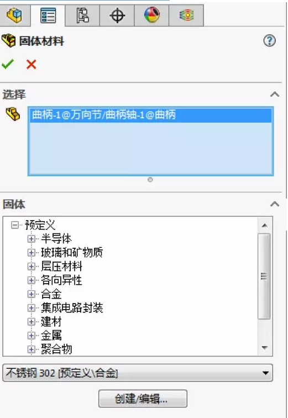Click the 创建/编辑... button
The height and width of the screenshot is (418, 288).
pos(143,399)
